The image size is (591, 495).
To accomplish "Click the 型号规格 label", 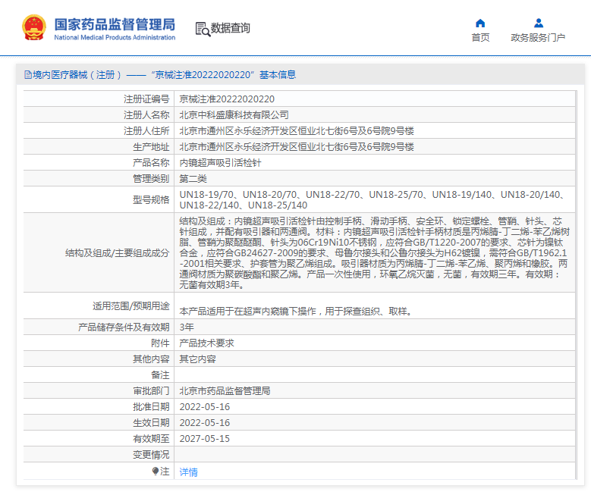I will [x=151, y=199].
